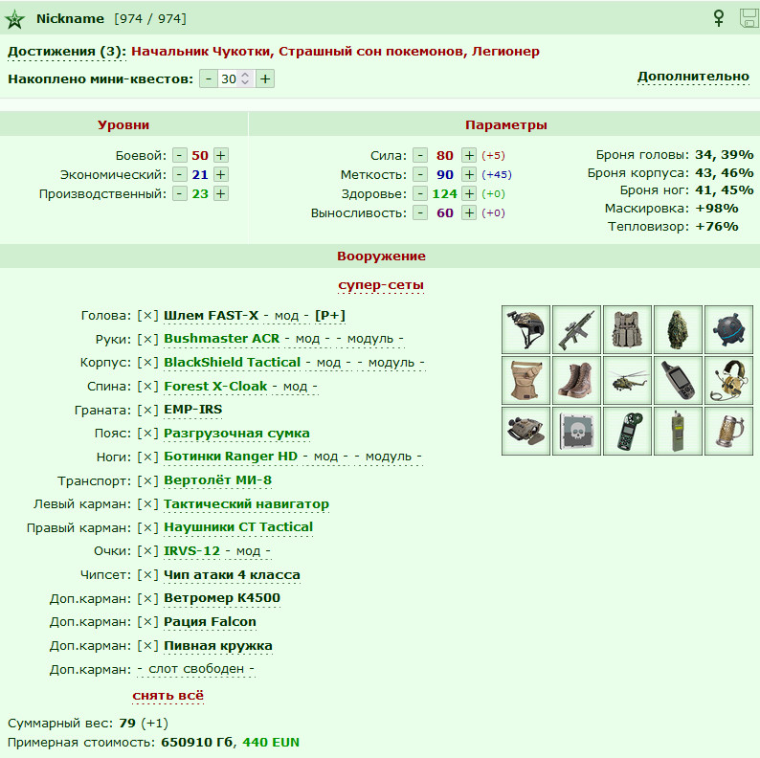The image size is (760, 758).
Task: Open мод slot on Шлем FAST-X row
Action: pos(286,316)
